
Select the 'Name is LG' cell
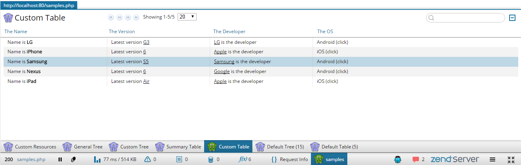point(55,42)
